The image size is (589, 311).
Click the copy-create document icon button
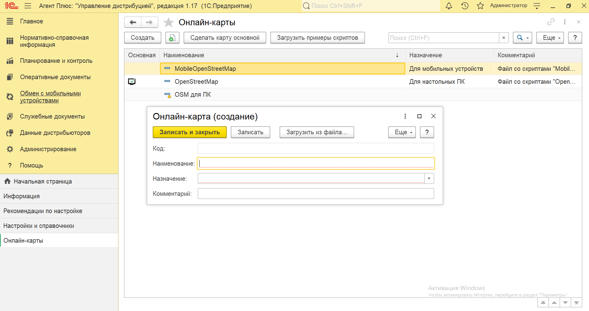[x=172, y=38]
